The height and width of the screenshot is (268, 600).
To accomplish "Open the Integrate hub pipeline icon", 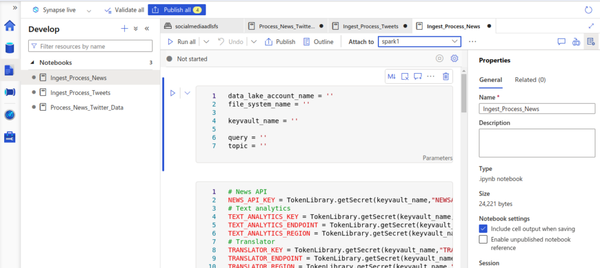I will click(x=9, y=92).
